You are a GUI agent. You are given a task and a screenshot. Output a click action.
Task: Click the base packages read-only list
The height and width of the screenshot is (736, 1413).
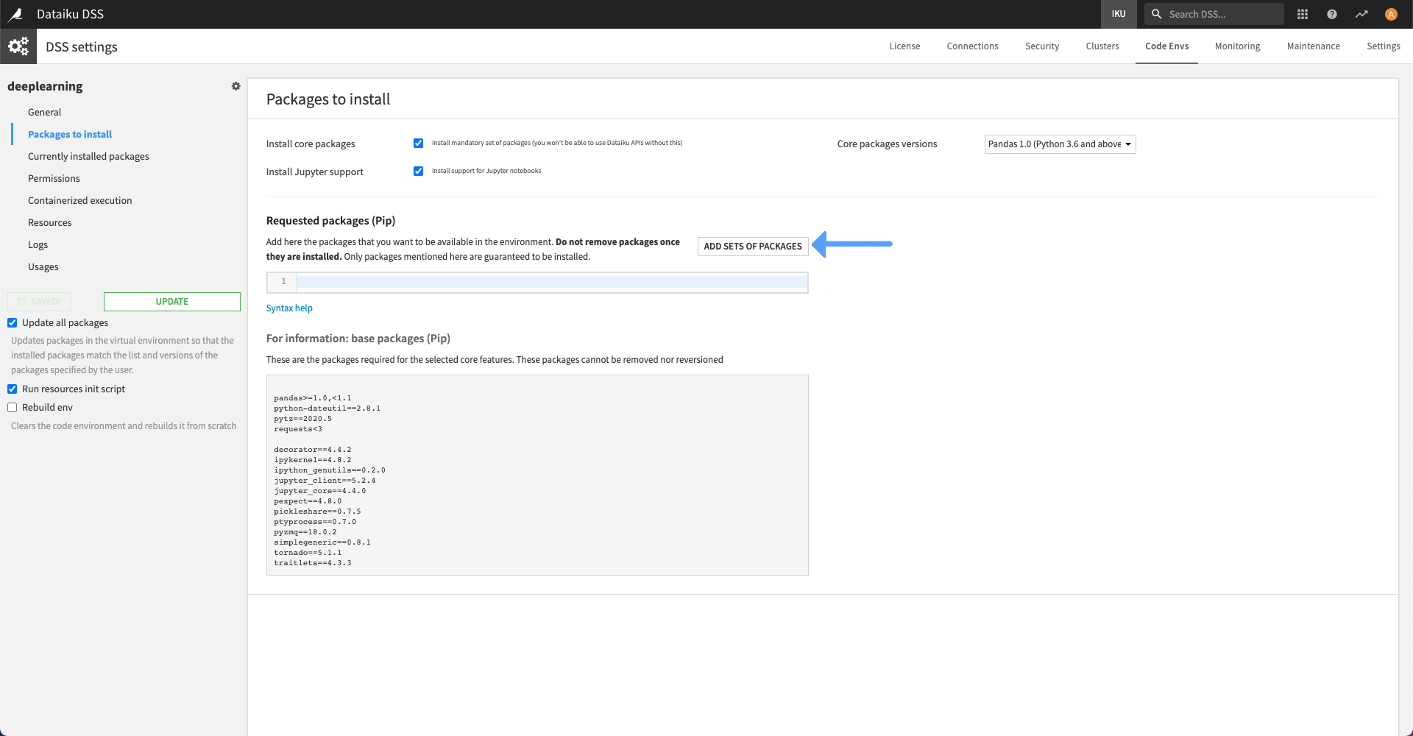click(x=537, y=475)
